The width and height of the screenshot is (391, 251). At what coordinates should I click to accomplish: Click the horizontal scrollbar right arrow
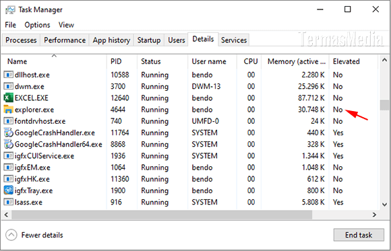[374, 215]
